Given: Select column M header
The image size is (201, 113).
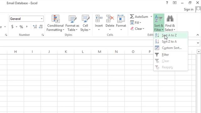Looking at the screenshot, I should coord(100,51).
